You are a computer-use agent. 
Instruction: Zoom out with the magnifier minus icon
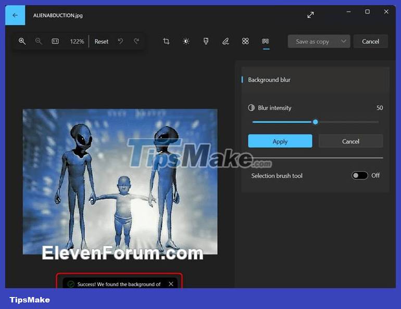point(39,41)
